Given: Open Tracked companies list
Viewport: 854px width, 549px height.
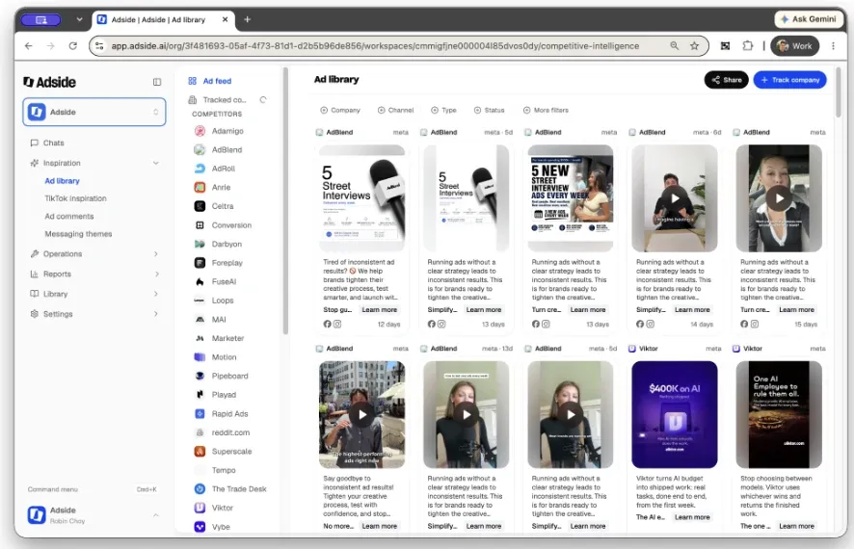Looking at the screenshot, I should pos(218,100).
